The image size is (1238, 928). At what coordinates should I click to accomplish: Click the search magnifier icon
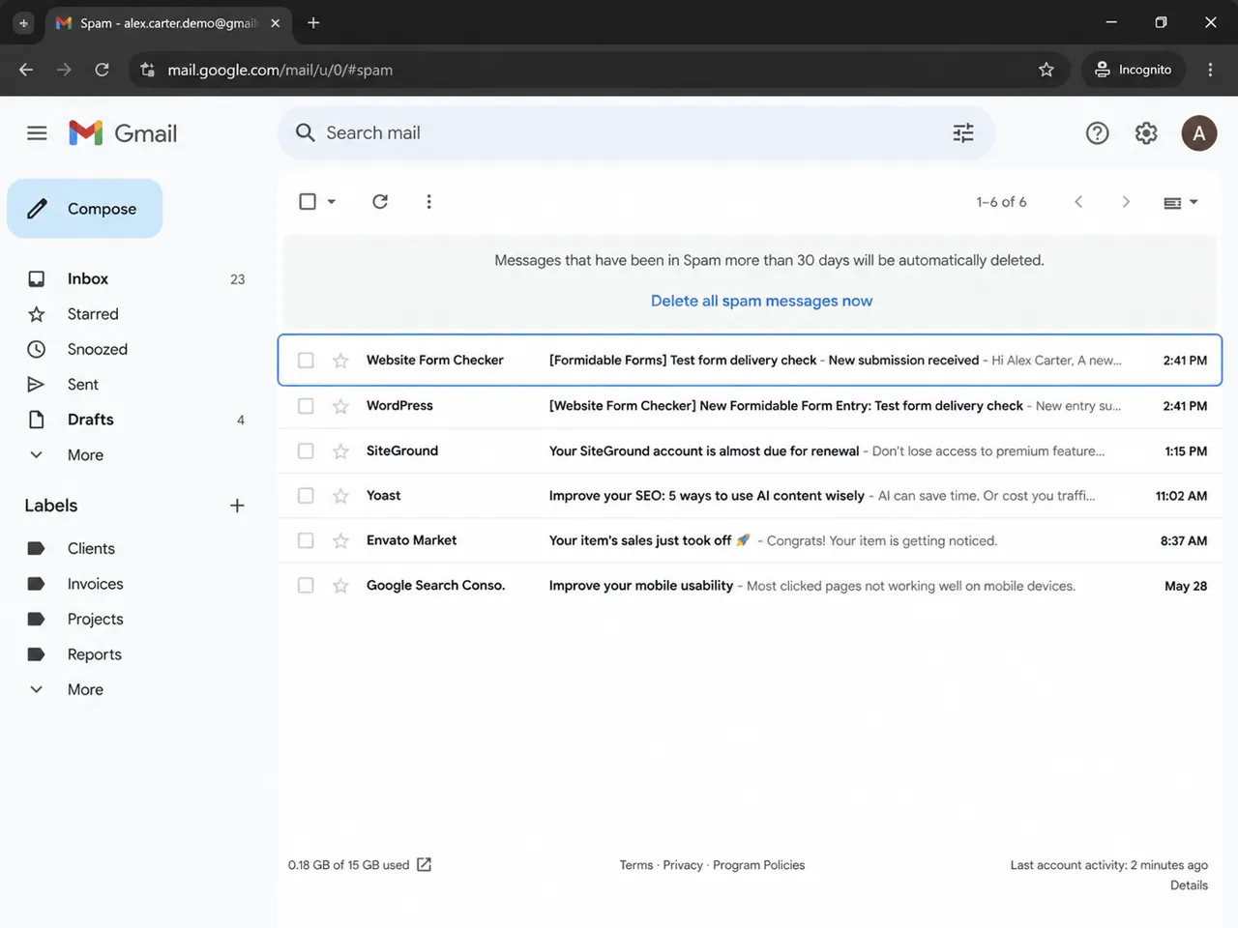(305, 132)
